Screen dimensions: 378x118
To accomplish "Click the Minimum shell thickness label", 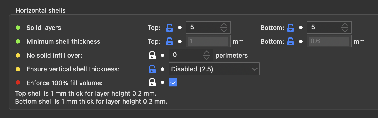I will click(x=63, y=41).
